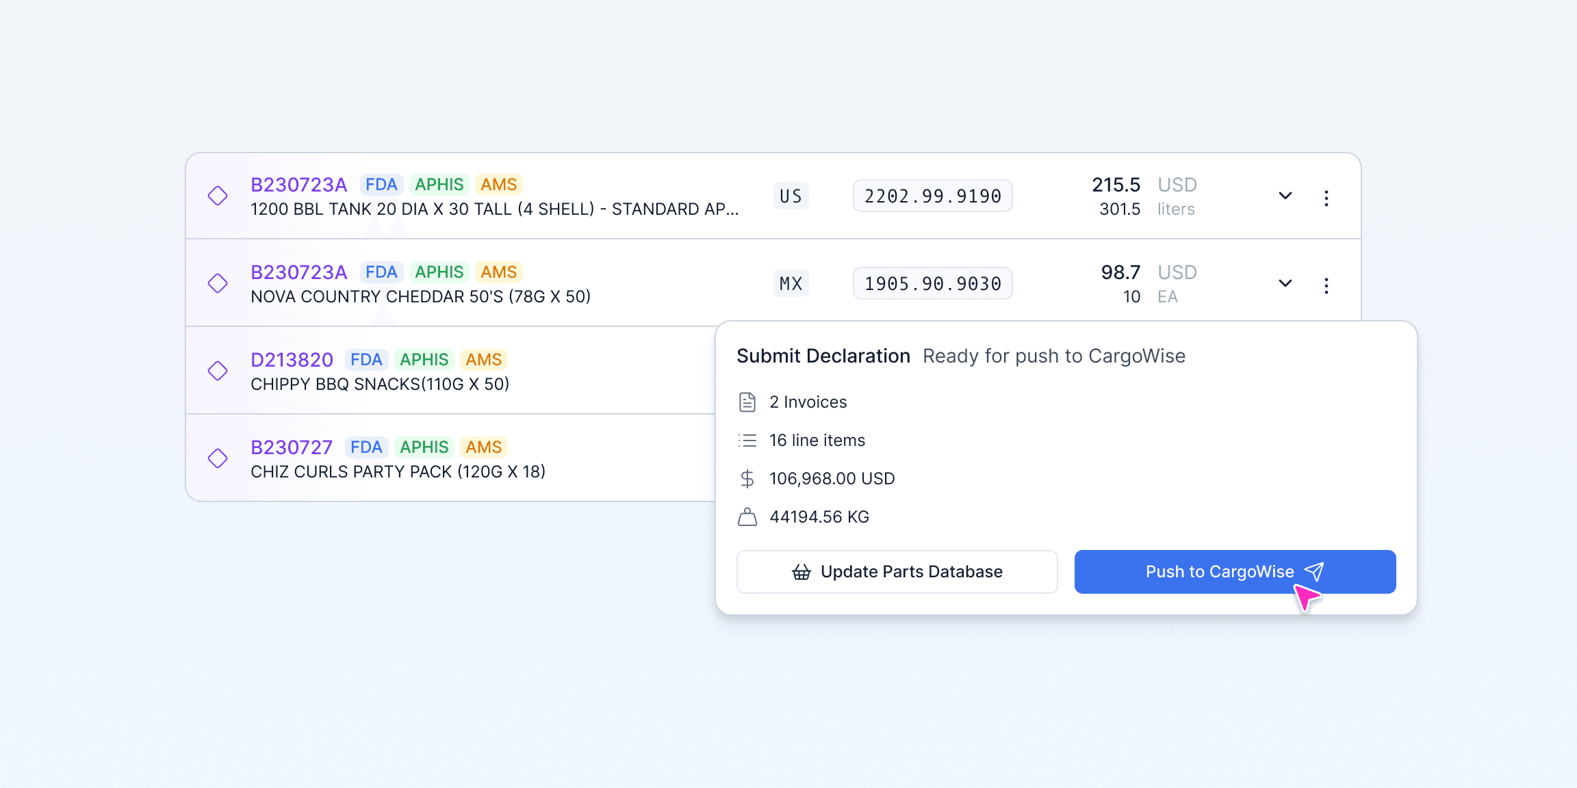This screenshot has height=788, width=1577.
Task: Click the line items list icon
Action: [747, 441]
